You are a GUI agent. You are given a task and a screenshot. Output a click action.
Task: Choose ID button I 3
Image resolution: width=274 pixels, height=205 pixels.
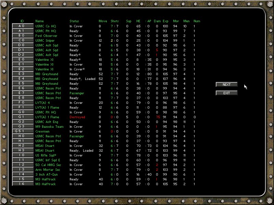pos(23,170)
